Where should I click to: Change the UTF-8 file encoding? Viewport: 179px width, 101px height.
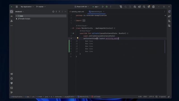click(151, 97)
